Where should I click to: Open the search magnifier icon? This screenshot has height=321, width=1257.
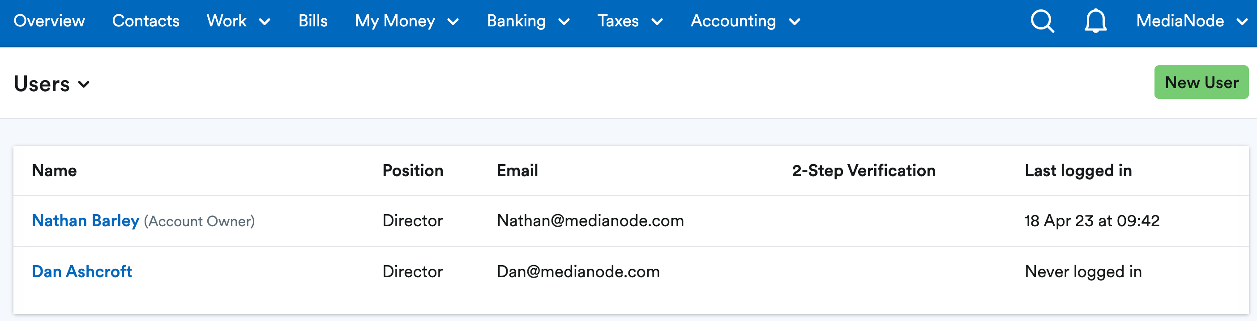point(1042,21)
